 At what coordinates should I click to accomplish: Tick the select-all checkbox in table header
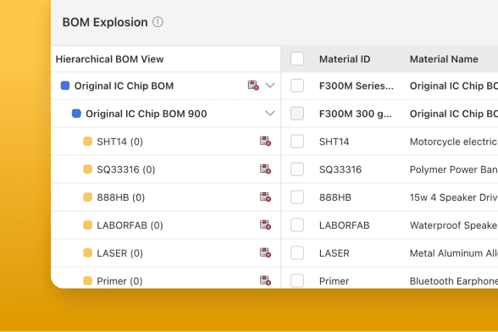click(297, 58)
